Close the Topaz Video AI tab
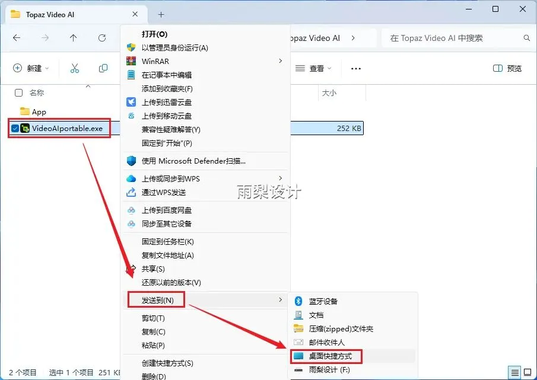The image size is (537, 380). 135,14
